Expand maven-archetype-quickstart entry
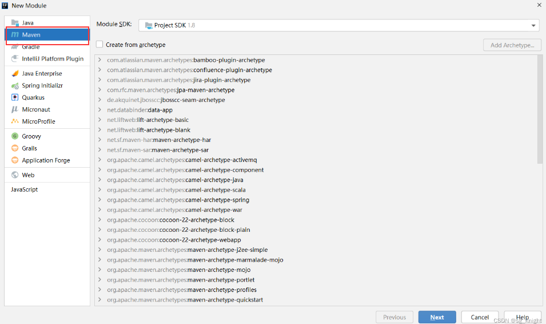This screenshot has width=546, height=324. click(99, 299)
